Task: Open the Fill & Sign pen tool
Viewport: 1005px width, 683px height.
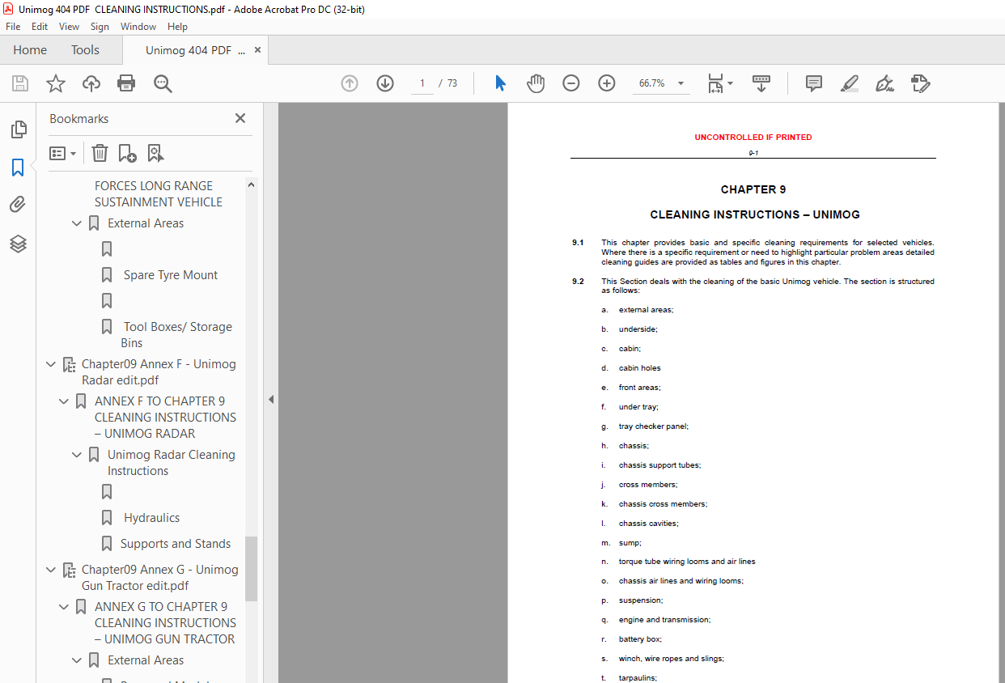Action: click(884, 83)
